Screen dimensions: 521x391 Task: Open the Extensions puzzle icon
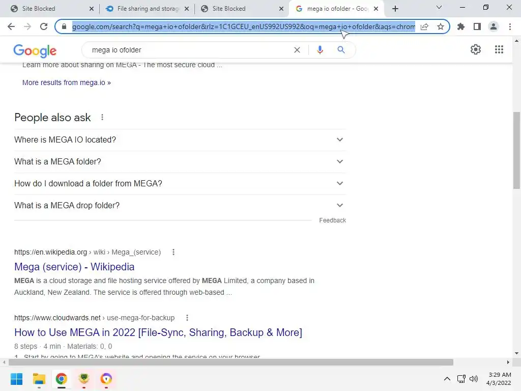click(461, 26)
